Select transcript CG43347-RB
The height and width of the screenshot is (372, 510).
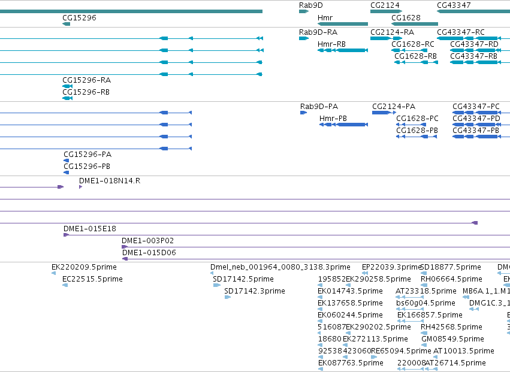pyautogui.click(x=473, y=56)
